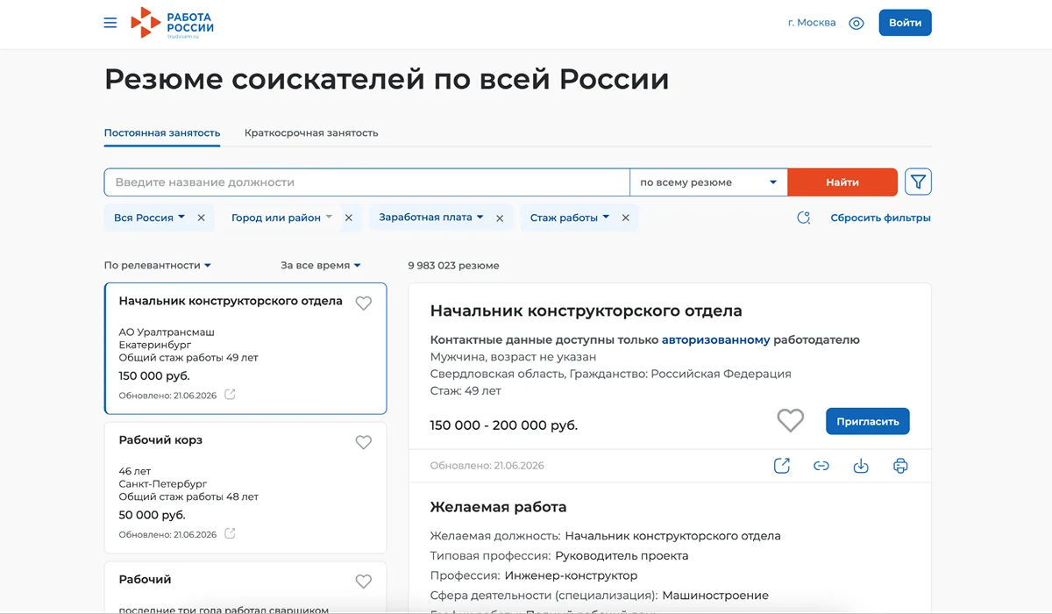Screen dimensions: 1052x614
Task: Switch to Краткосрочная занятость tab
Action: [311, 133]
